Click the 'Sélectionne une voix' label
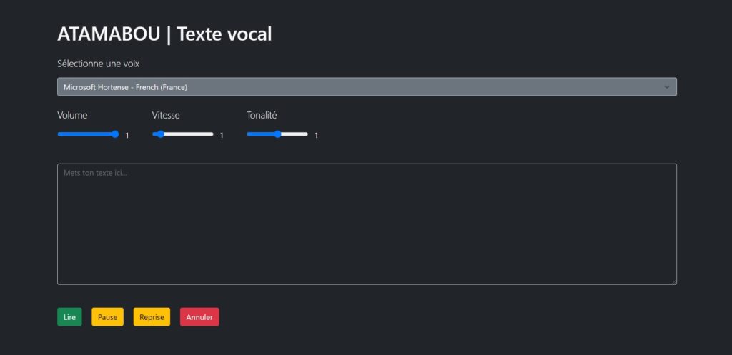Viewport: 732px width, 355px height. pos(98,64)
